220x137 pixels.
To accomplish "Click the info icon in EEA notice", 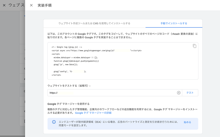I will tap(54, 122).
